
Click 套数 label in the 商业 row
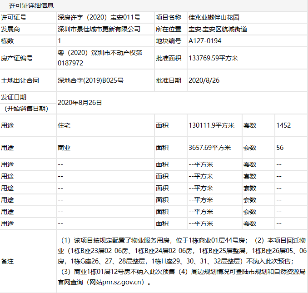(x=250, y=148)
